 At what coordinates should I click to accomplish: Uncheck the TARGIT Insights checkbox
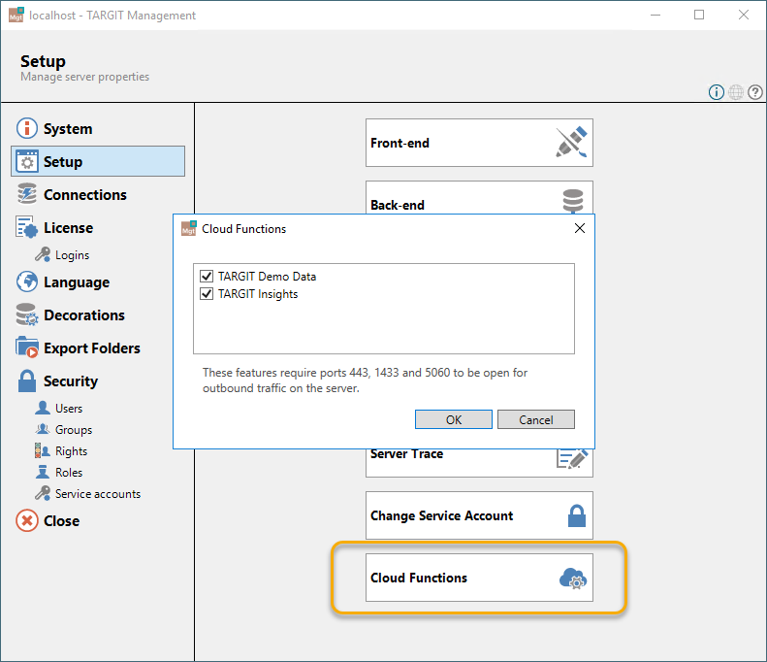click(x=207, y=294)
